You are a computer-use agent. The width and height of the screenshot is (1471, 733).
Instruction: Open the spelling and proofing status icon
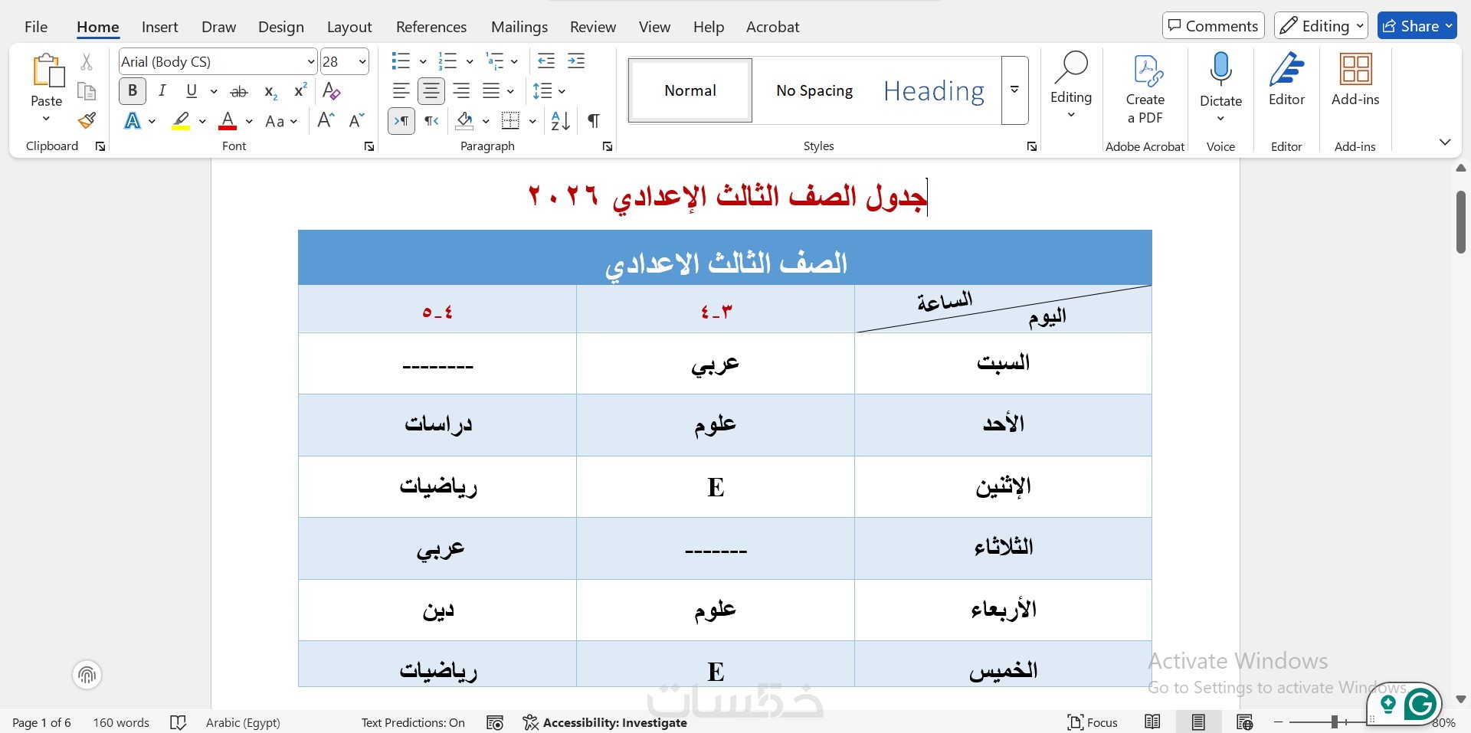pyautogui.click(x=178, y=722)
